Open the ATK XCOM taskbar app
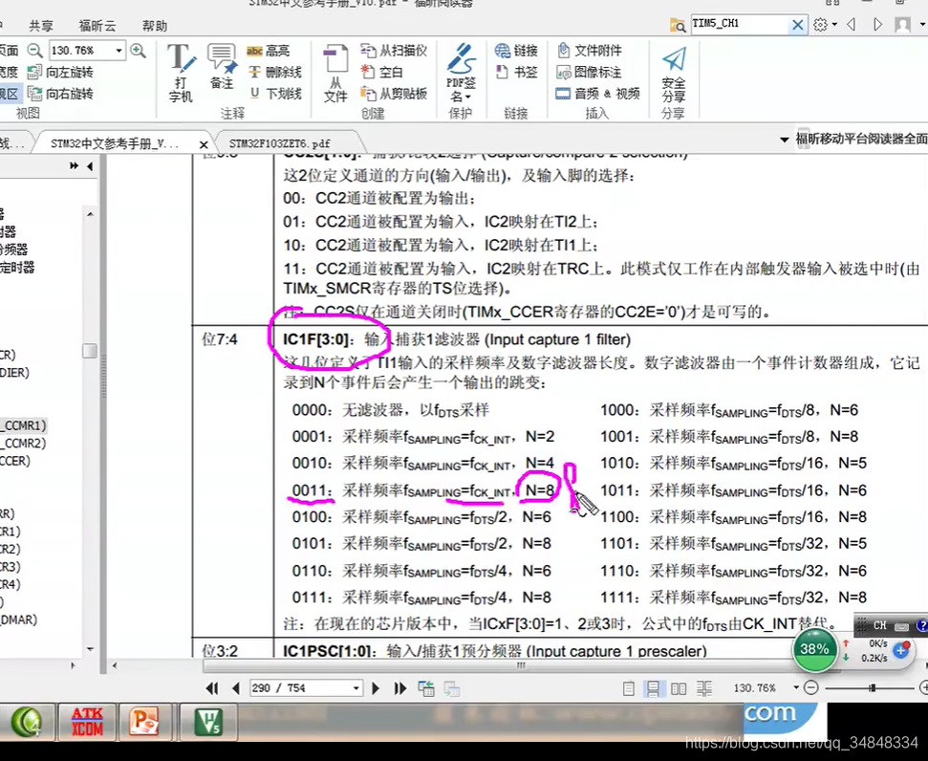 click(x=87, y=721)
